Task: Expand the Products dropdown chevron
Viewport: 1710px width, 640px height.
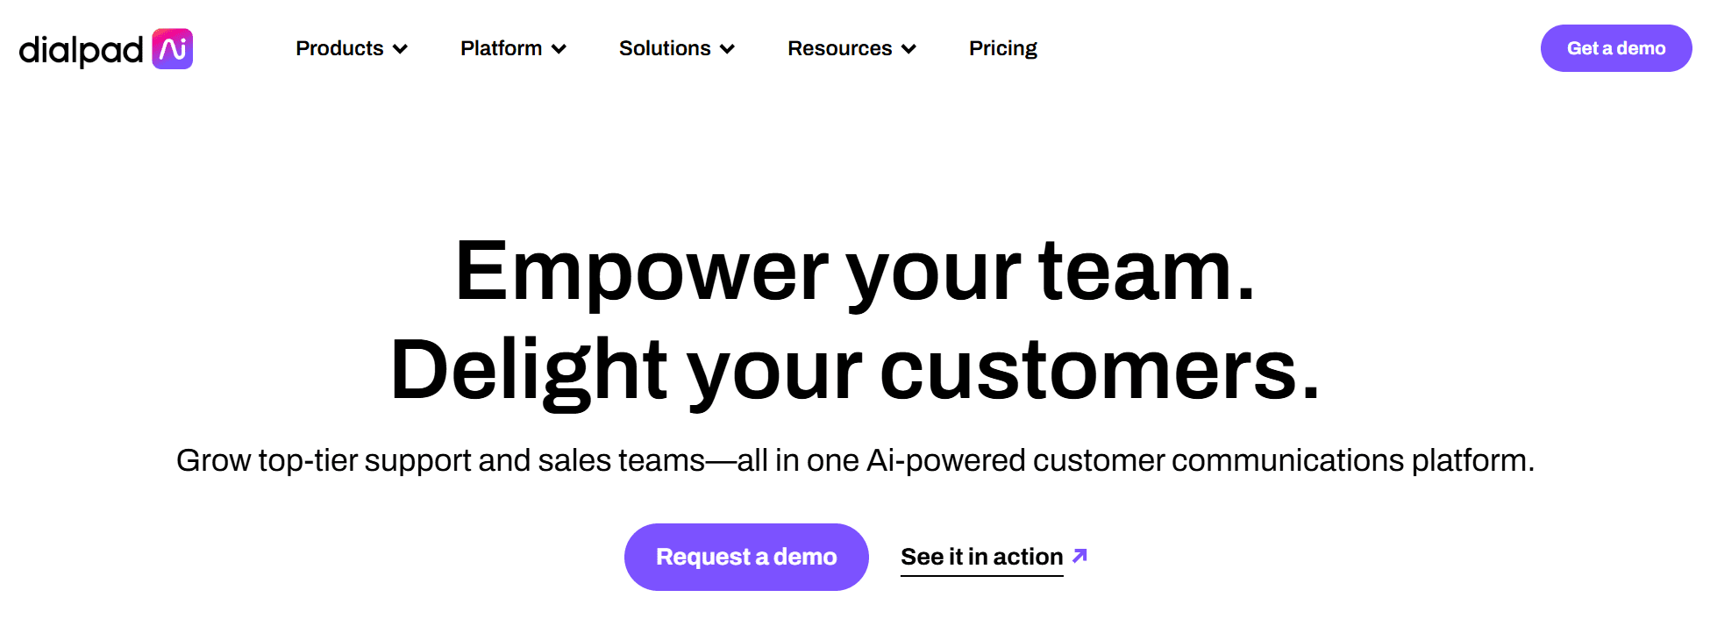Action: 400,49
